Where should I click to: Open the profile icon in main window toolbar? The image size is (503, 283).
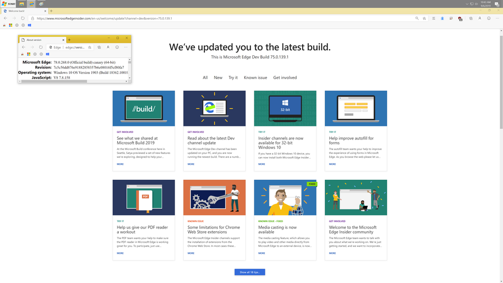(480, 18)
